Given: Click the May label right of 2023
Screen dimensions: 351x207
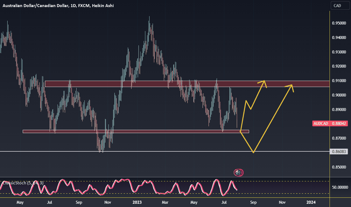Looking at the screenshot, I should click(x=194, y=202).
